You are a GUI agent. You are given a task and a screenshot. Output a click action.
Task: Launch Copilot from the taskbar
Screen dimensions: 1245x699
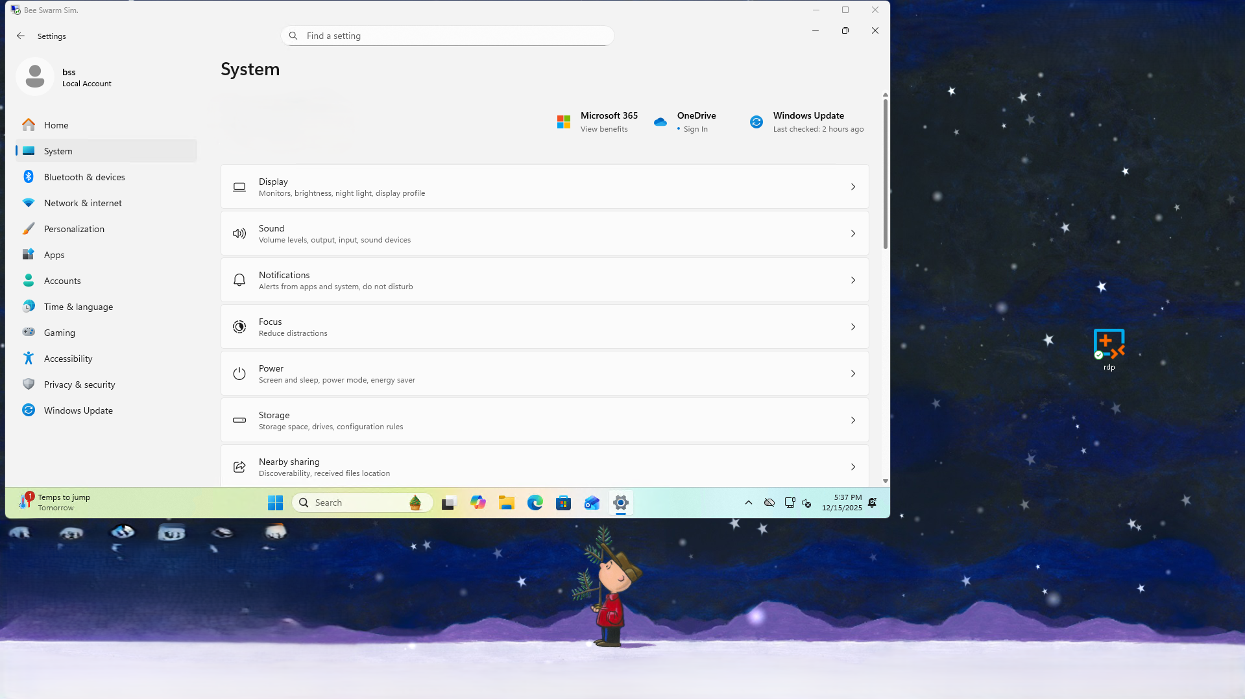pos(478,503)
